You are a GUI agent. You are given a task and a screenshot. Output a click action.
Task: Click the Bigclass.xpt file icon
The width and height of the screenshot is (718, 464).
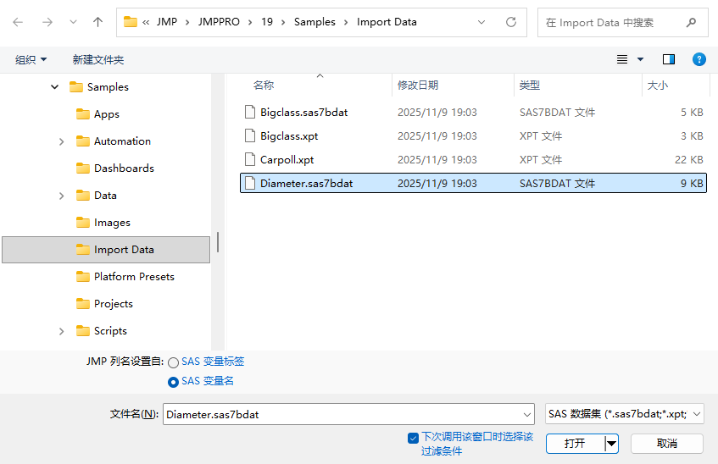pyautogui.click(x=249, y=136)
